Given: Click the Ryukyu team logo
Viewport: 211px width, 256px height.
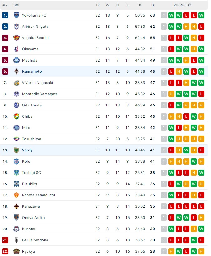Looking at the screenshot, I should click(16, 251).
